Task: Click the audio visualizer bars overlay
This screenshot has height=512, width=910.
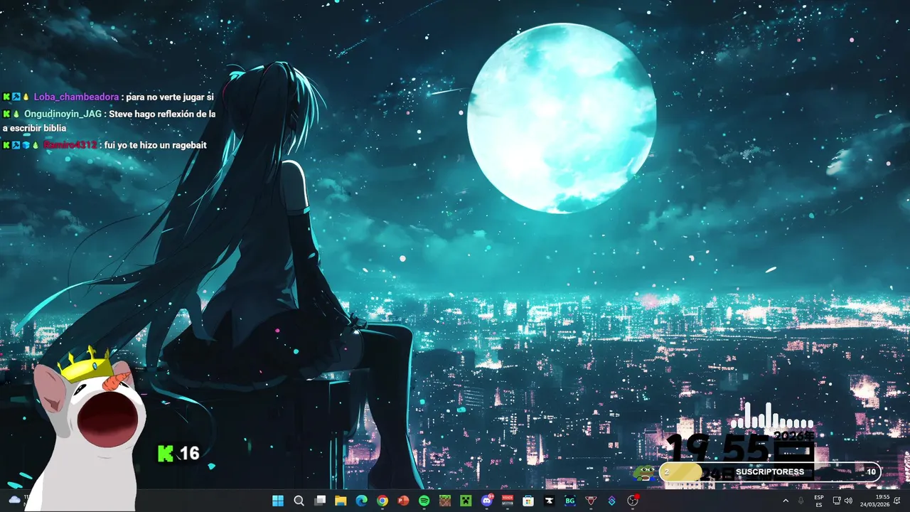Action: 771,415
